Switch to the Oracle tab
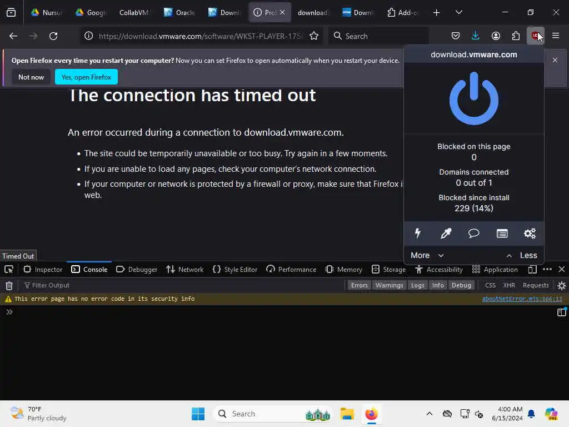Viewport: 569px width, 427px height. (x=179, y=12)
